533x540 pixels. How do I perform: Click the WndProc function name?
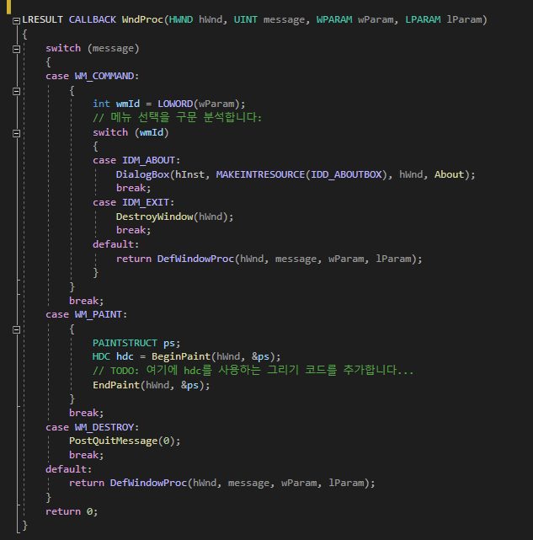click(x=142, y=19)
